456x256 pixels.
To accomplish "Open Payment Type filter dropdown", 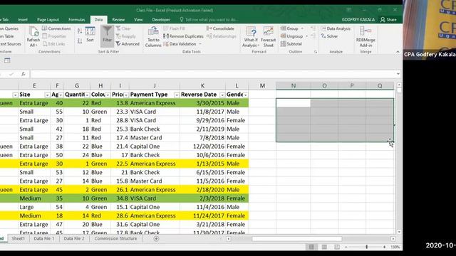I will pyautogui.click(x=176, y=95).
